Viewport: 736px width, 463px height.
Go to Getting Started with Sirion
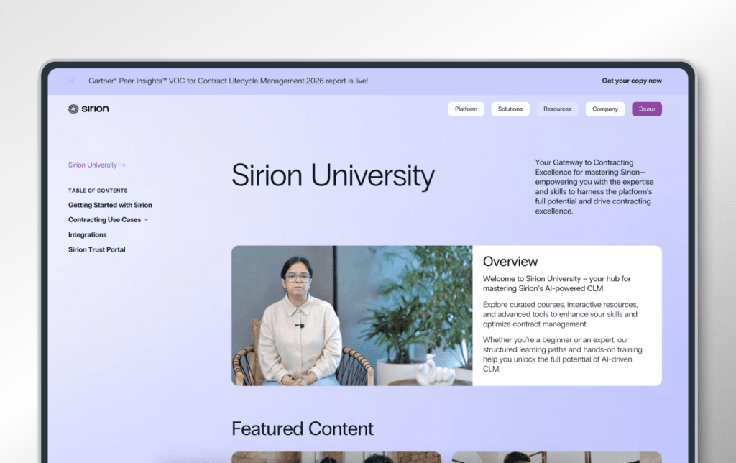pos(110,205)
